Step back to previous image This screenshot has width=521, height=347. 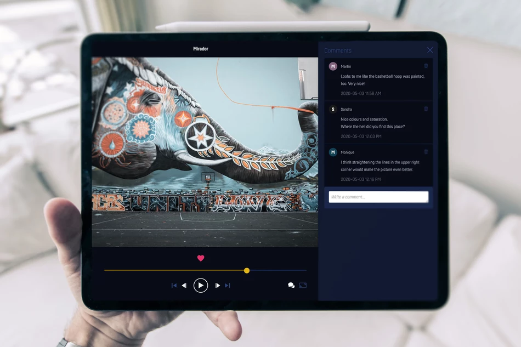(x=184, y=286)
